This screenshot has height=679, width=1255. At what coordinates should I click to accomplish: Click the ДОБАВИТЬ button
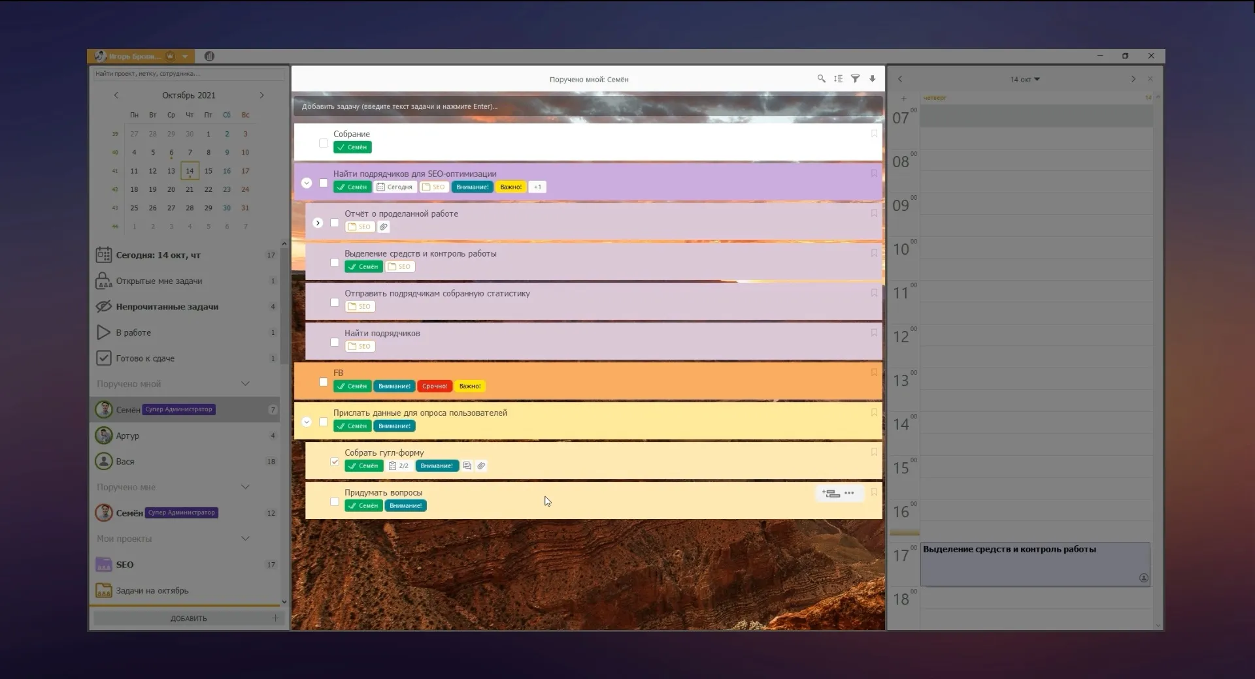pyautogui.click(x=188, y=618)
